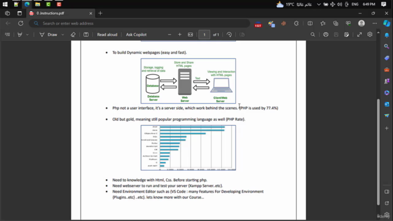Open the notification center icon
This screenshot has height=221, width=393.
click(383, 4)
